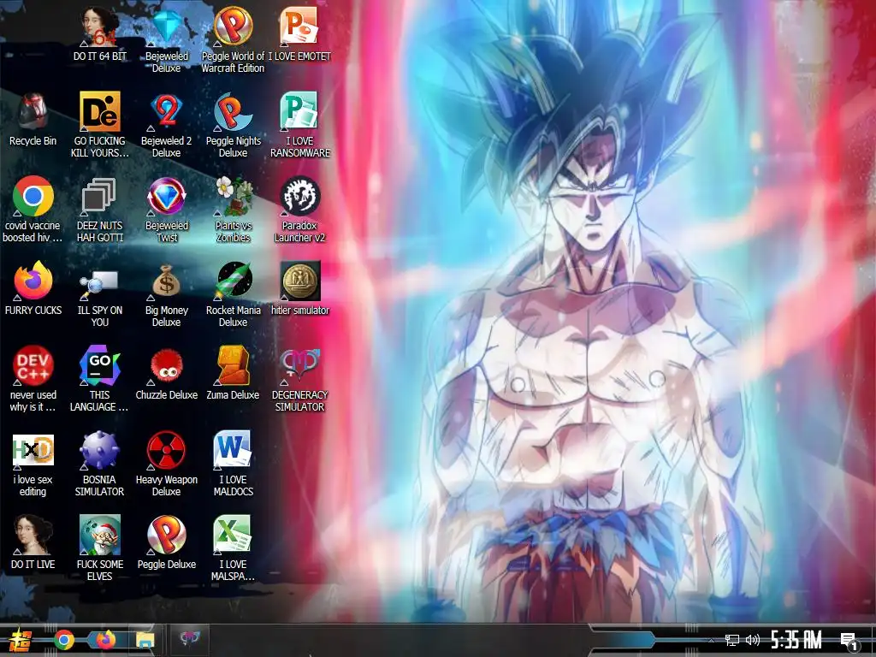Open the volume control in the tray

point(753,640)
